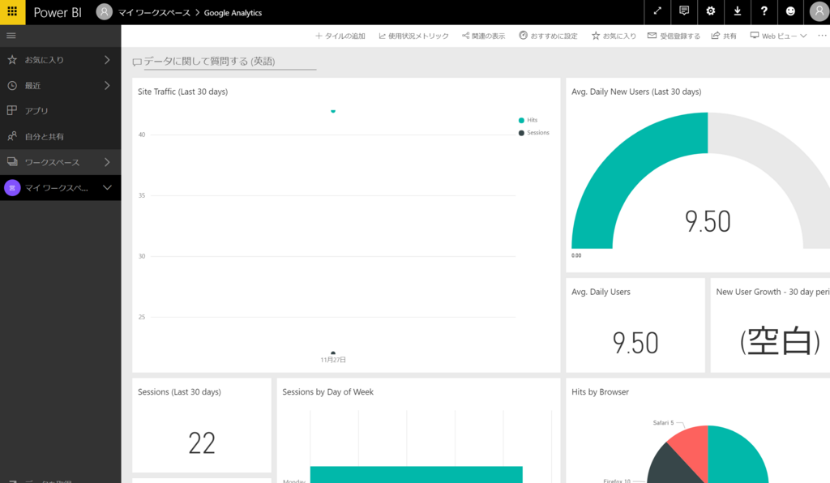The width and height of the screenshot is (830, 483).
Task: Open the help question mark icon
Action: pyautogui.click(x=764, y=11)
